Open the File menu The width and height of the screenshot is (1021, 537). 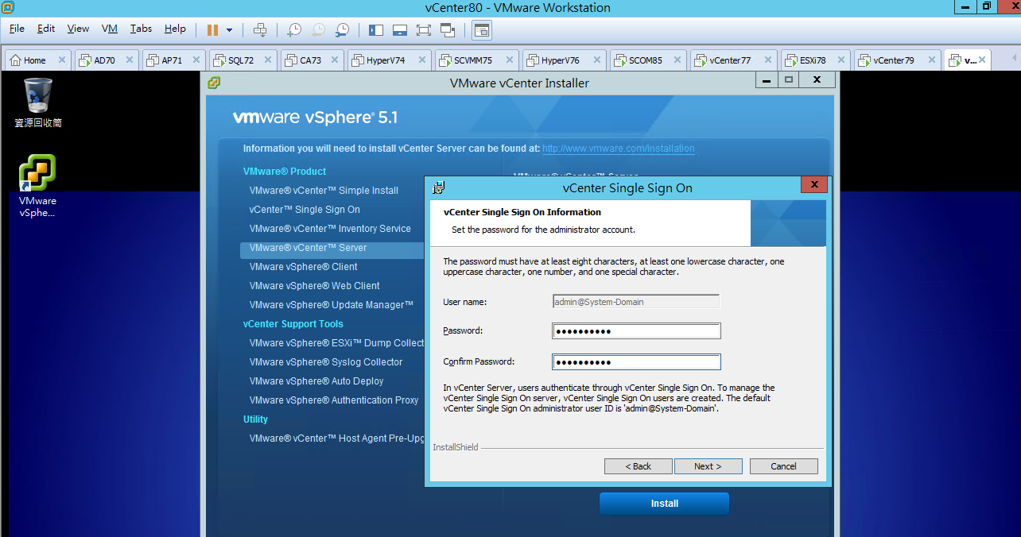pos(17,29)
